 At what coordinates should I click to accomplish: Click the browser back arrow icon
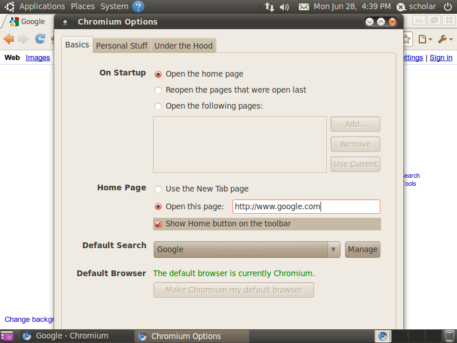point(9,39)
